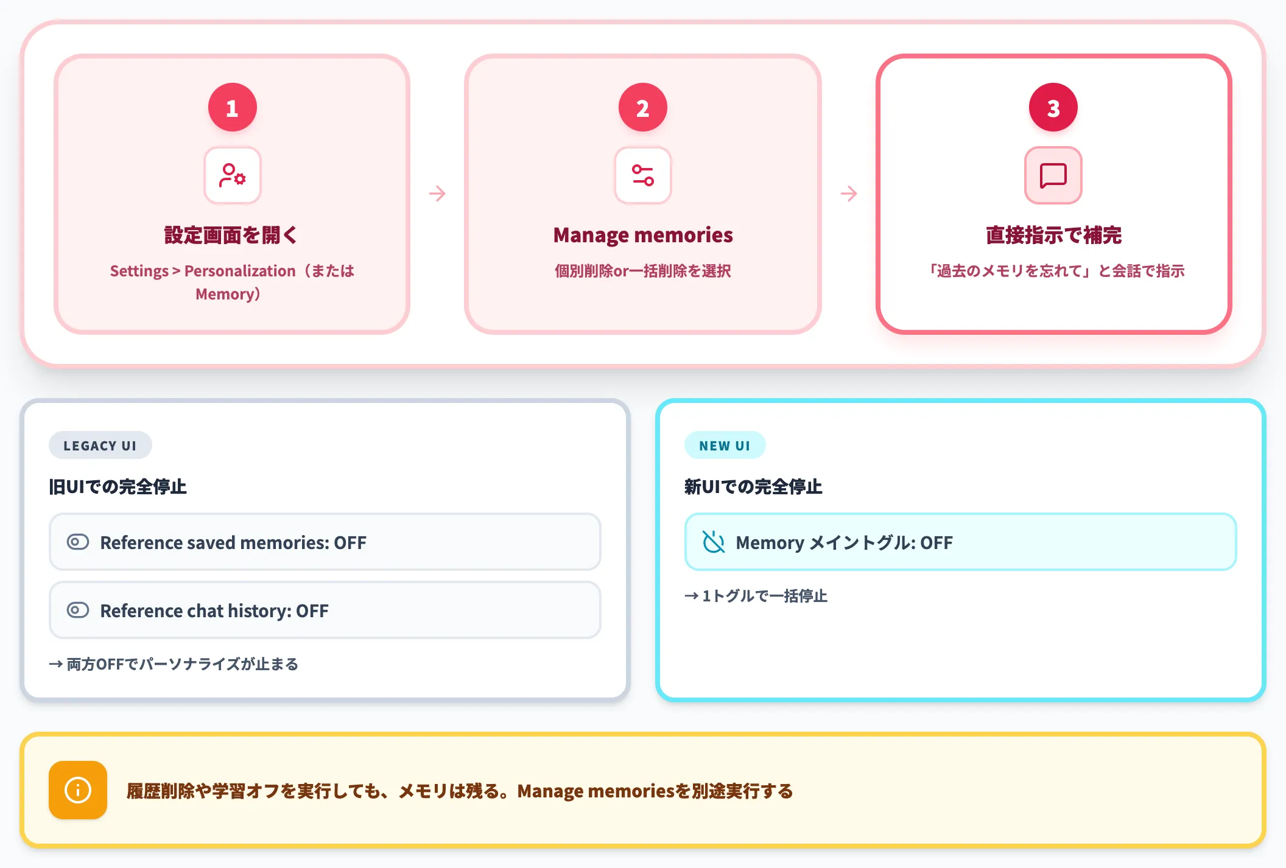Click the sliders icon above Manage memories
The width and height of the screenshot is (1286, 868).
(642, 175)
